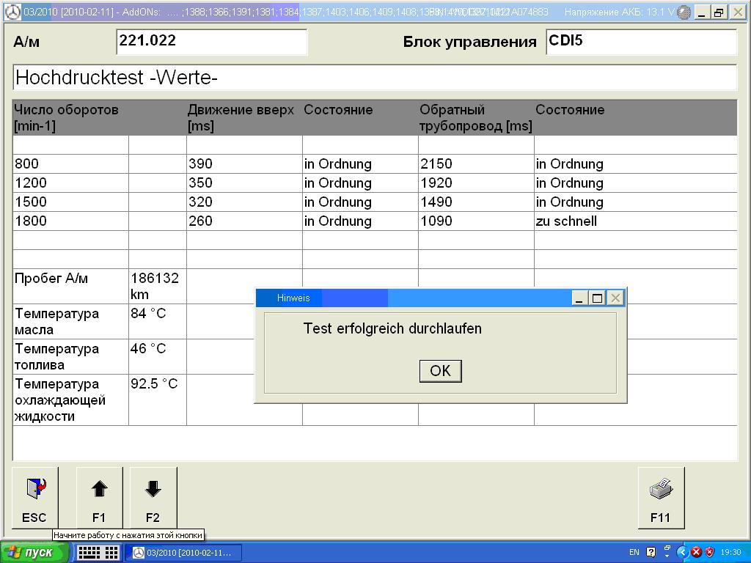The height and width of the screenshot is (563, 751).
Task: Click the red X shield tray icon
Action: 697,552
